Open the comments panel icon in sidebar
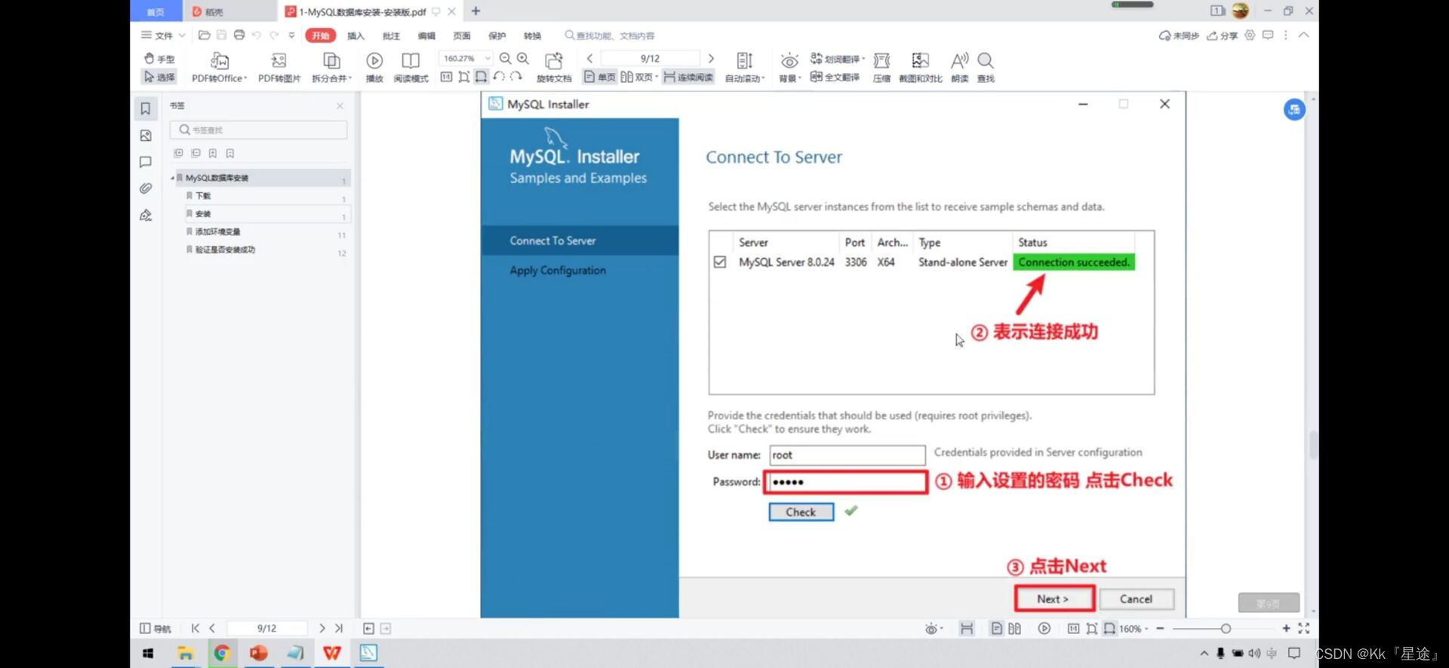Screen dimensions: 1449x668 (x=146, y=162)
